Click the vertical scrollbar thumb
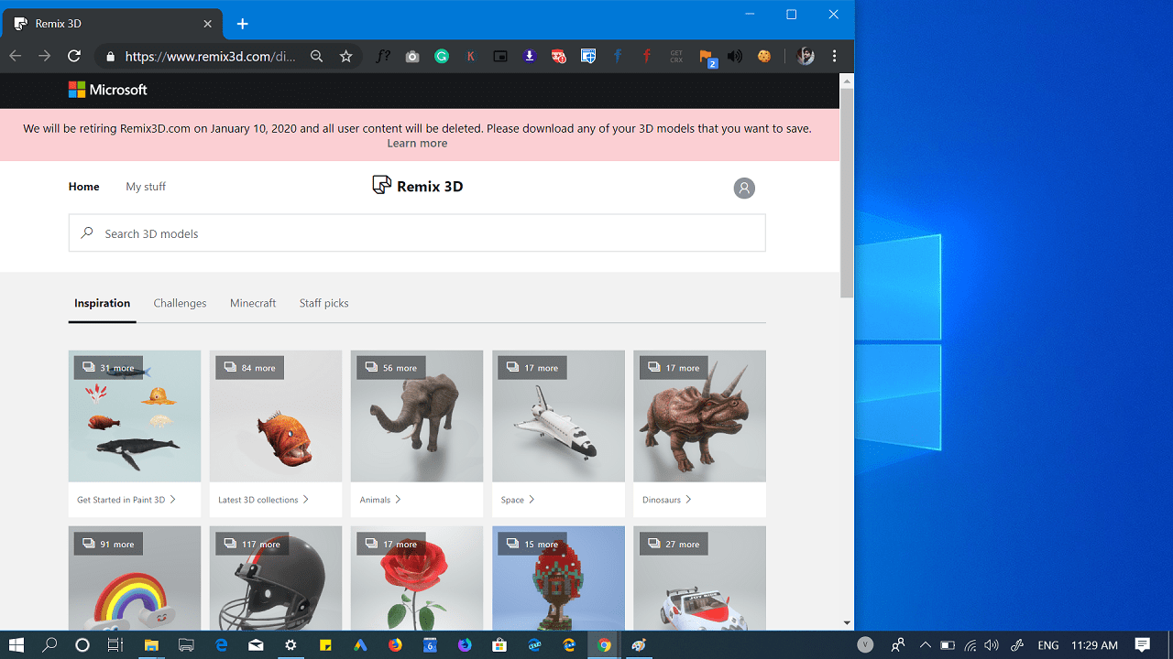 pos(847,193)
